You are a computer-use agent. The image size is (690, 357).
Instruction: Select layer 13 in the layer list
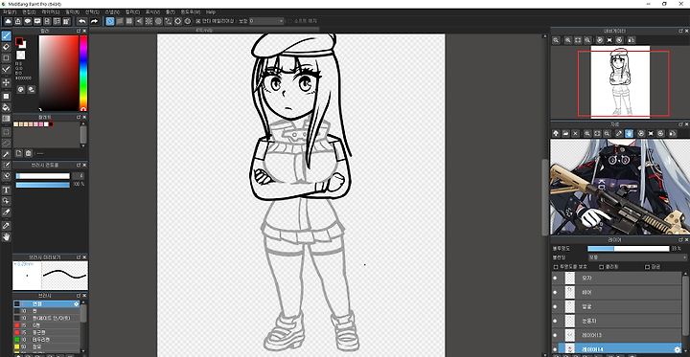[x=616, y=335]
